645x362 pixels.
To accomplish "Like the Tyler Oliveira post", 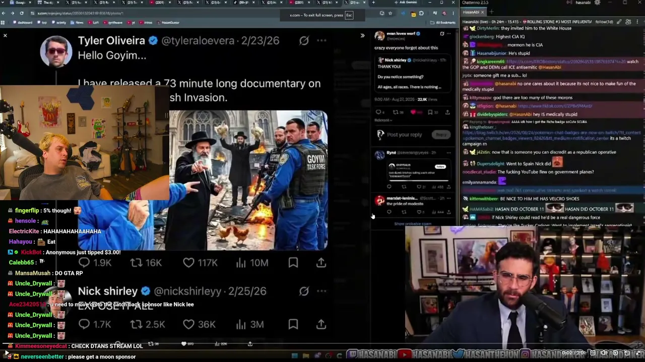I will pyautogui.click(x=200, y=262).
